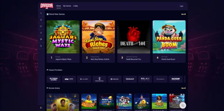Click the Login button
The image size is (224, 111).
pyautogui.click(x=181, y=6)
